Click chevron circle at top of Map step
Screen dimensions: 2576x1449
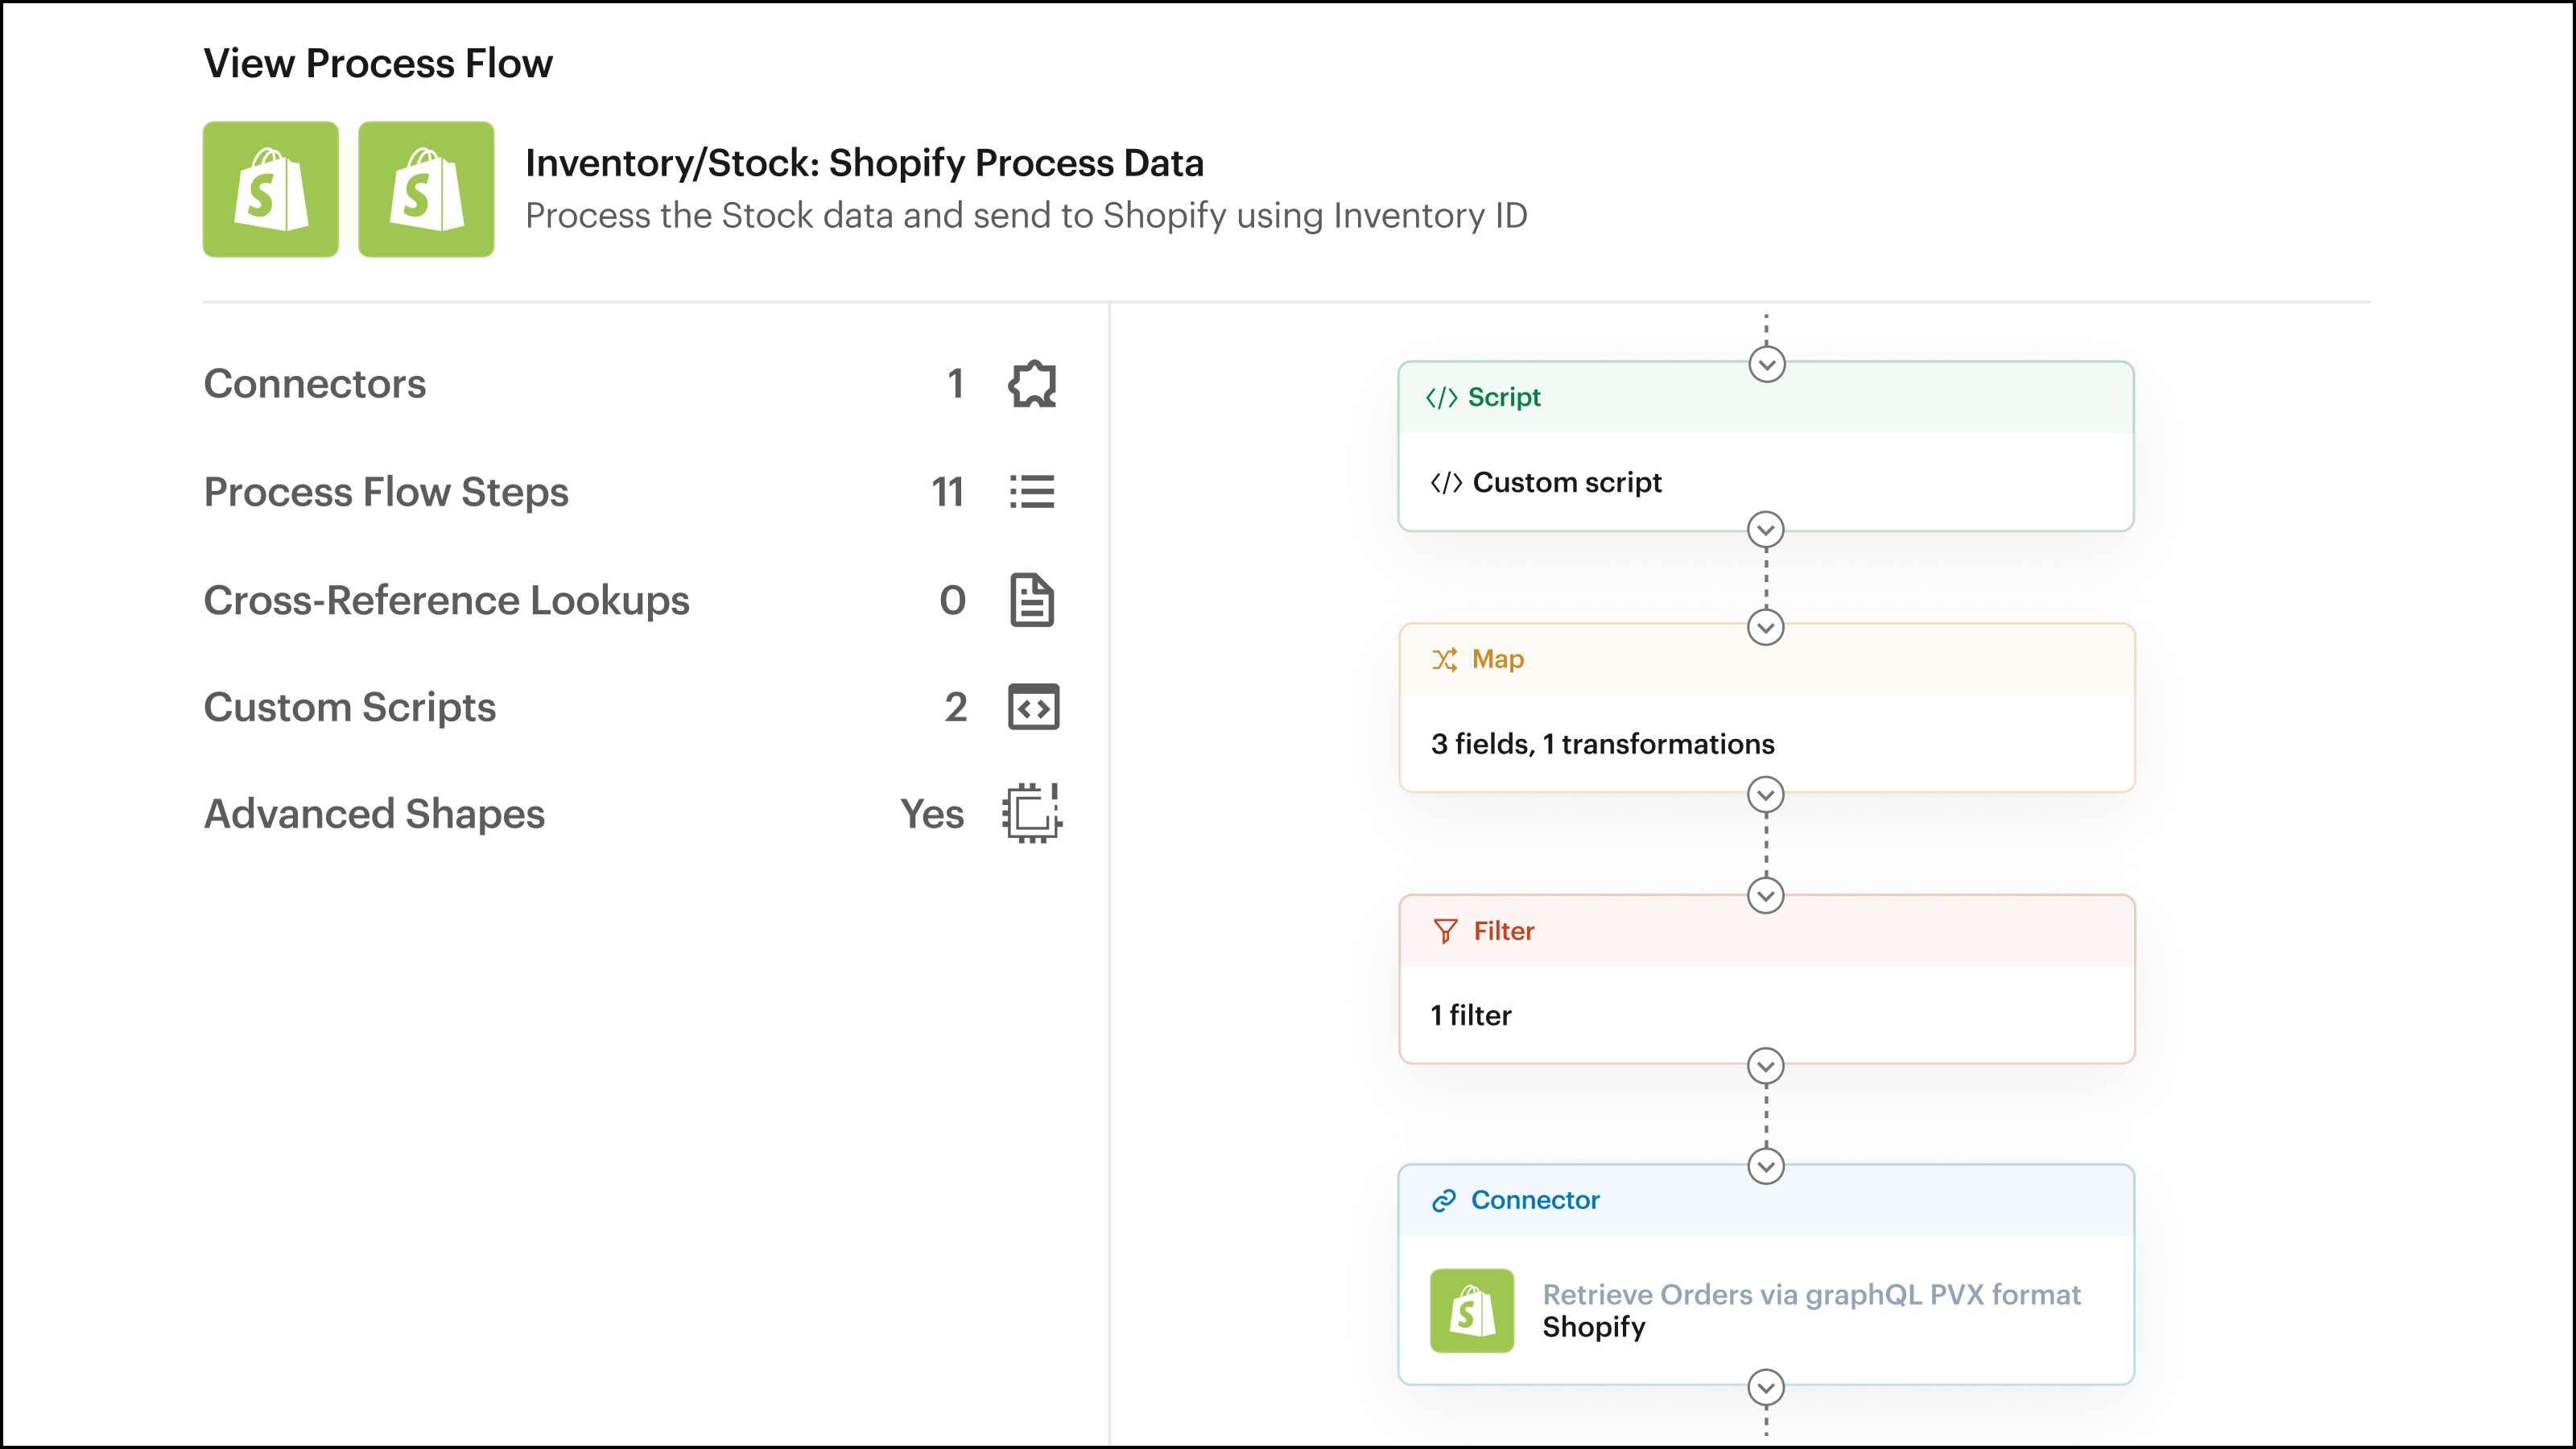pyautogui.click(x=1766, y=628)
